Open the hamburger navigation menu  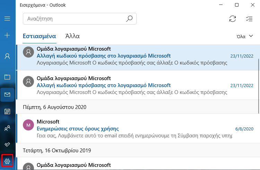coord(7,19)
